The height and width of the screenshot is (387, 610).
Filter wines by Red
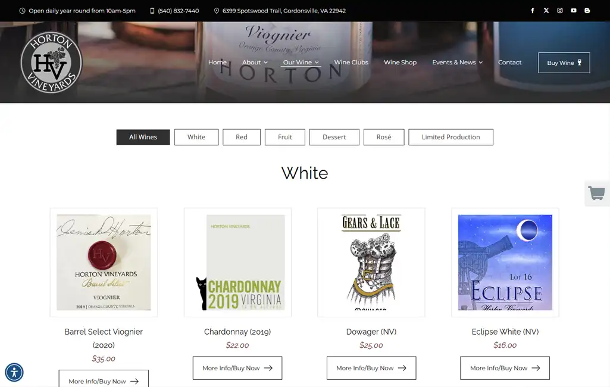pyautogui.click(x=242, y=137)
